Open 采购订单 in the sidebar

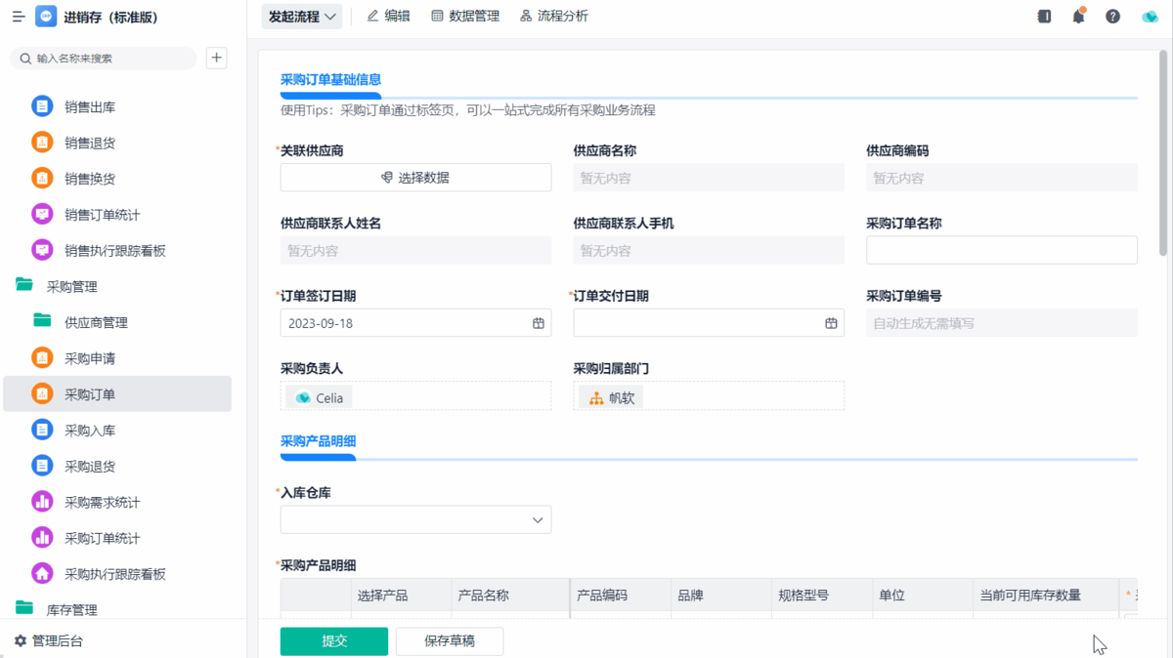[x=117, y=393]
